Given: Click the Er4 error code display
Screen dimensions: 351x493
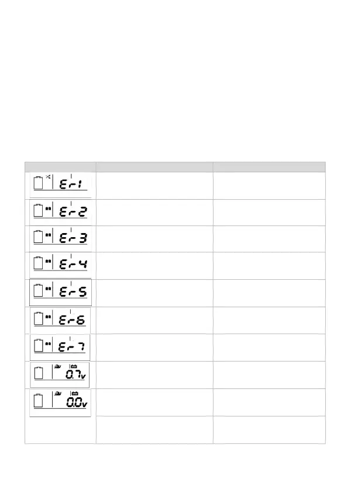Looking at the screenshot, I should pos(61,266).
